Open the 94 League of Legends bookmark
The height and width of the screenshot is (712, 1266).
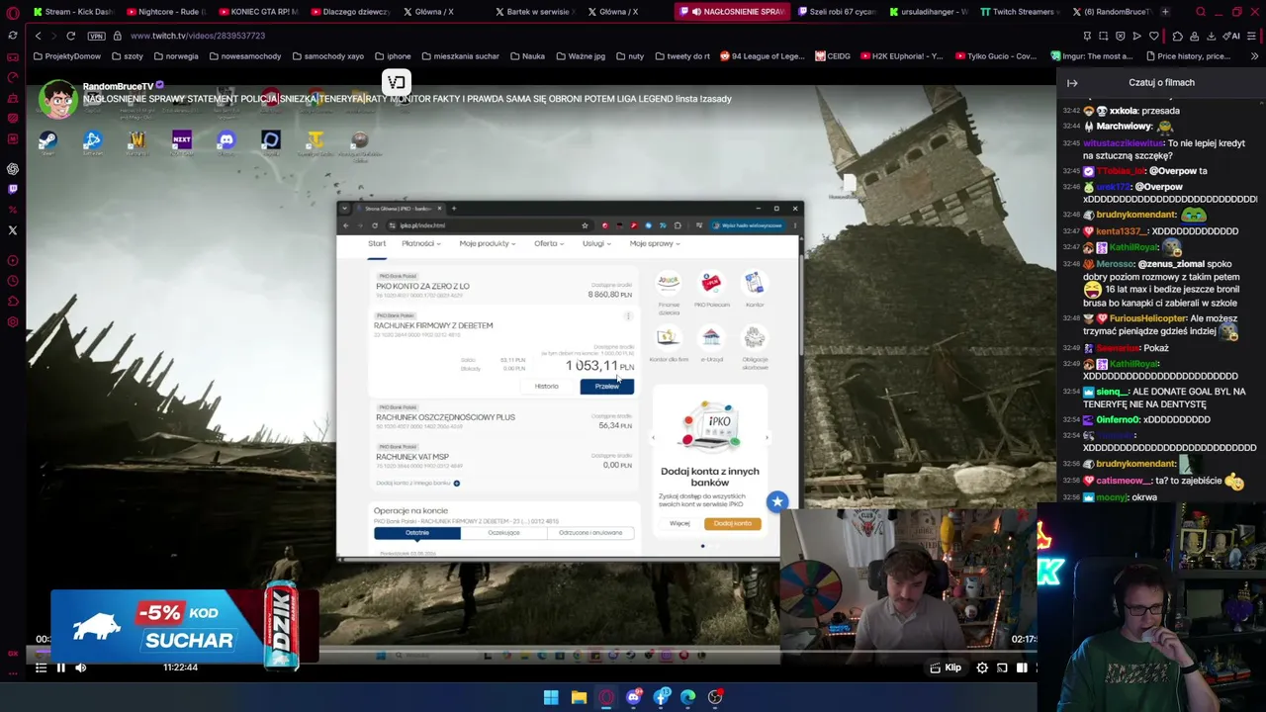[x=762, y=56]
